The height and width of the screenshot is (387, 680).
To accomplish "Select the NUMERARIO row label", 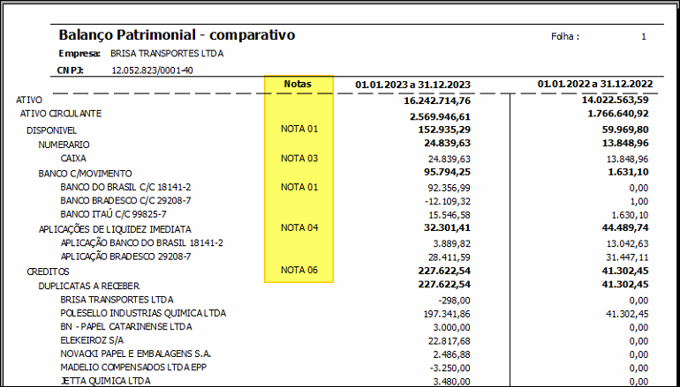I will (64, 145).
